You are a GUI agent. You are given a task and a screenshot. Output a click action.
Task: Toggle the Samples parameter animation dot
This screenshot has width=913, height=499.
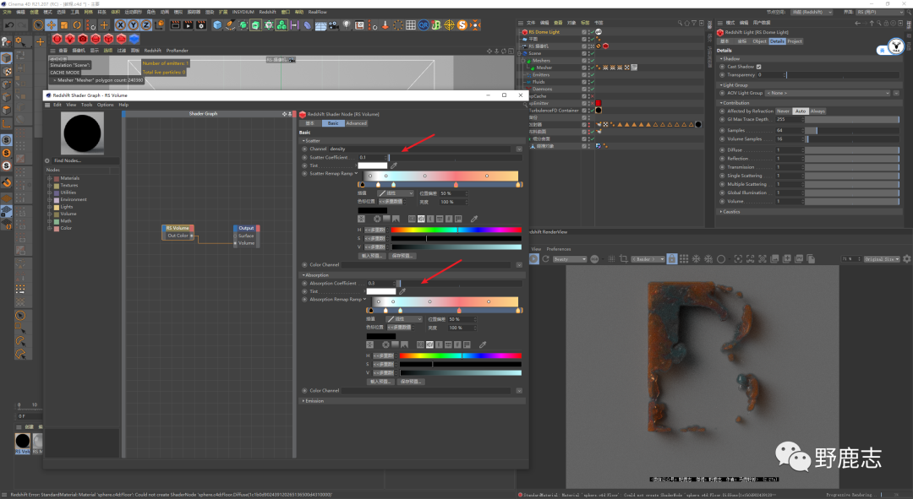[x=723, y=130]
